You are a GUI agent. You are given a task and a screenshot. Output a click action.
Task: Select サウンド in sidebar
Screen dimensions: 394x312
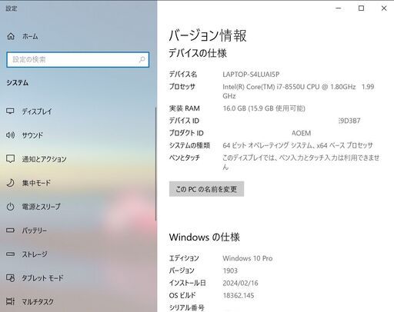[x=32, y=135]
